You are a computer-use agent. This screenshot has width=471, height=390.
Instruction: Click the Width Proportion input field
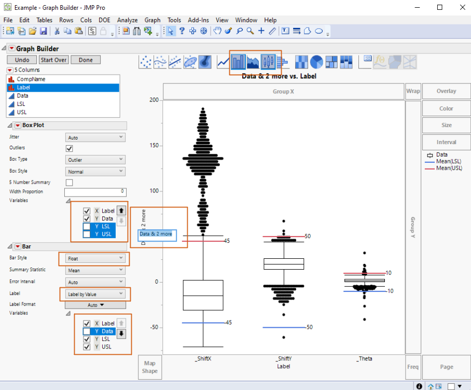95,192
